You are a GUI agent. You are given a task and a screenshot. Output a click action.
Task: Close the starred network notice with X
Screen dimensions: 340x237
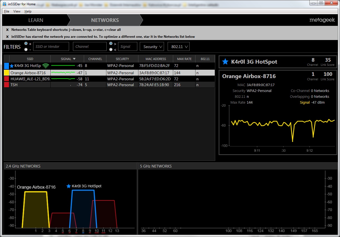(8, 37)
